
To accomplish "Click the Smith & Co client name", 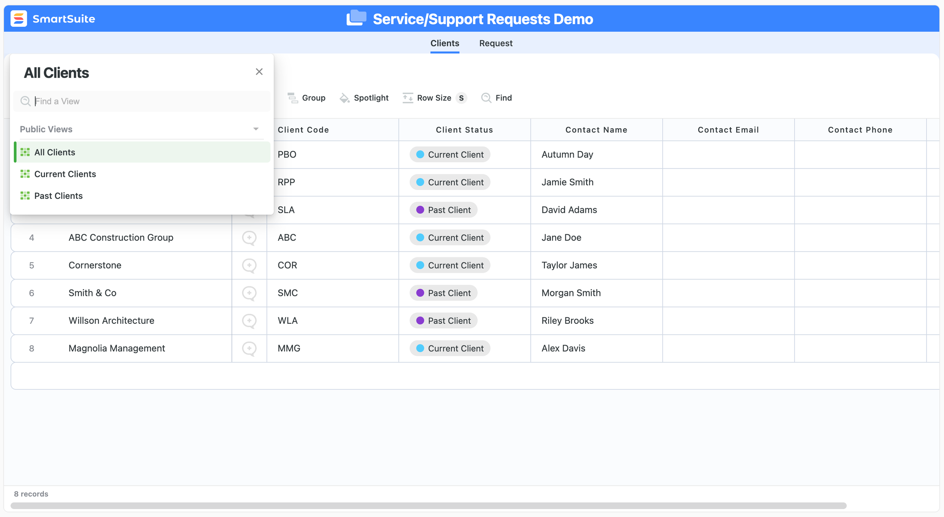I will click(x=92, y=293).
